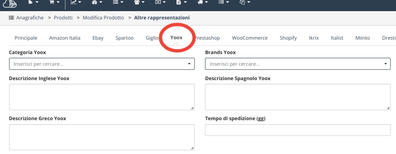
Task: Open the list menu in the top navigation bar
Action: tap(118, 2)
